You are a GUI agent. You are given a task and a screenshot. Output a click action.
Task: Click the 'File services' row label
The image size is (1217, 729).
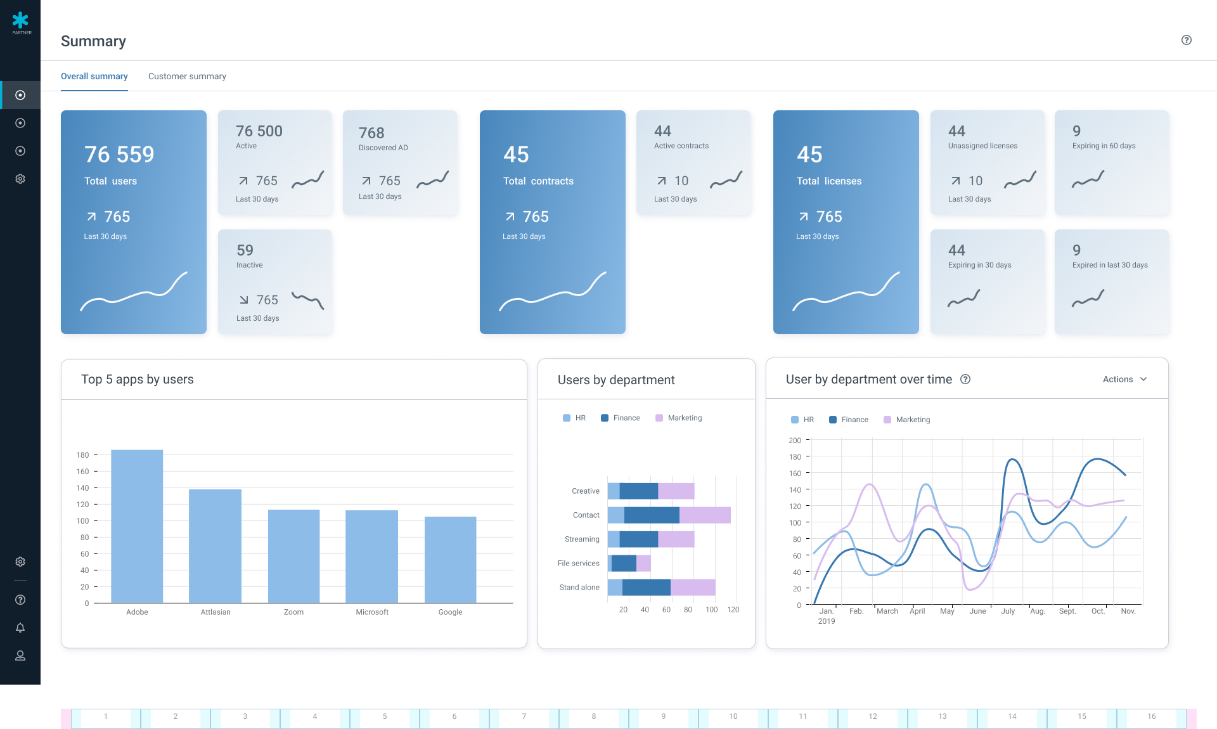578,563
